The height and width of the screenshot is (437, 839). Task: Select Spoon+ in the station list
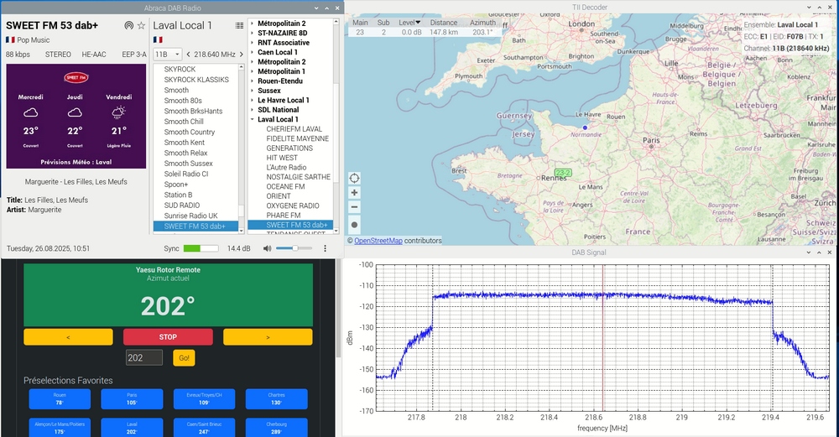point(175,185)
